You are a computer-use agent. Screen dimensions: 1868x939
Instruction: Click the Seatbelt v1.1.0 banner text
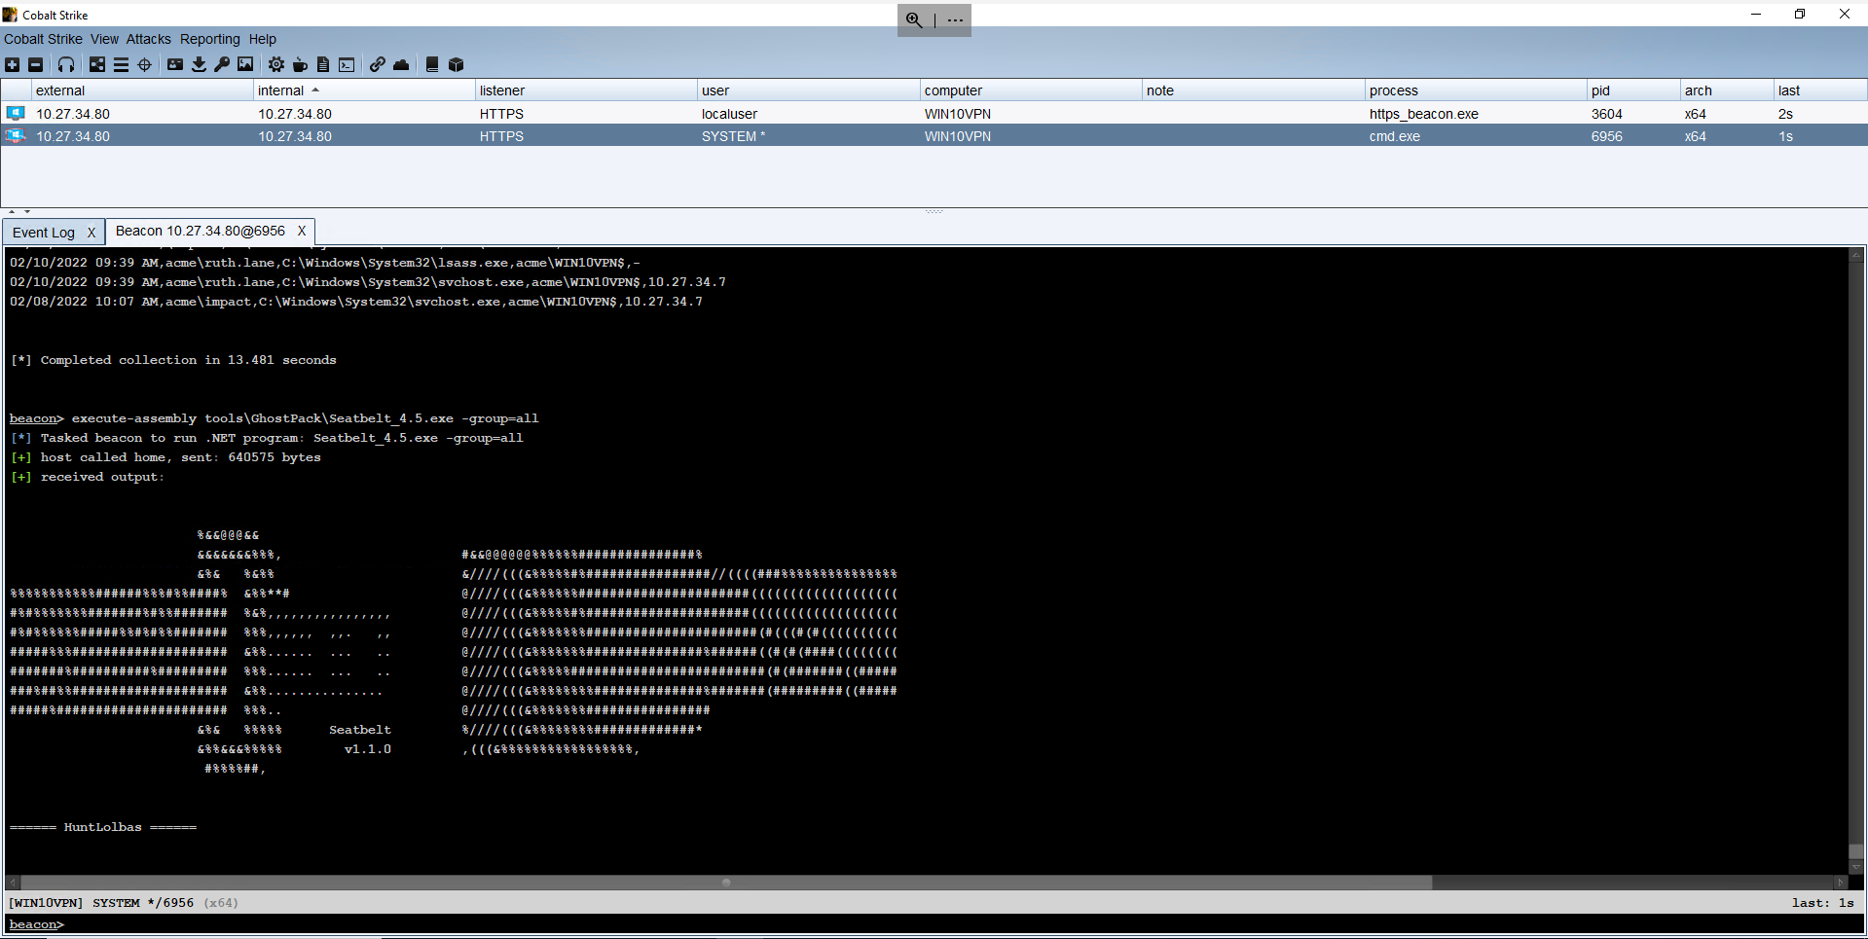tap(360, 740)
